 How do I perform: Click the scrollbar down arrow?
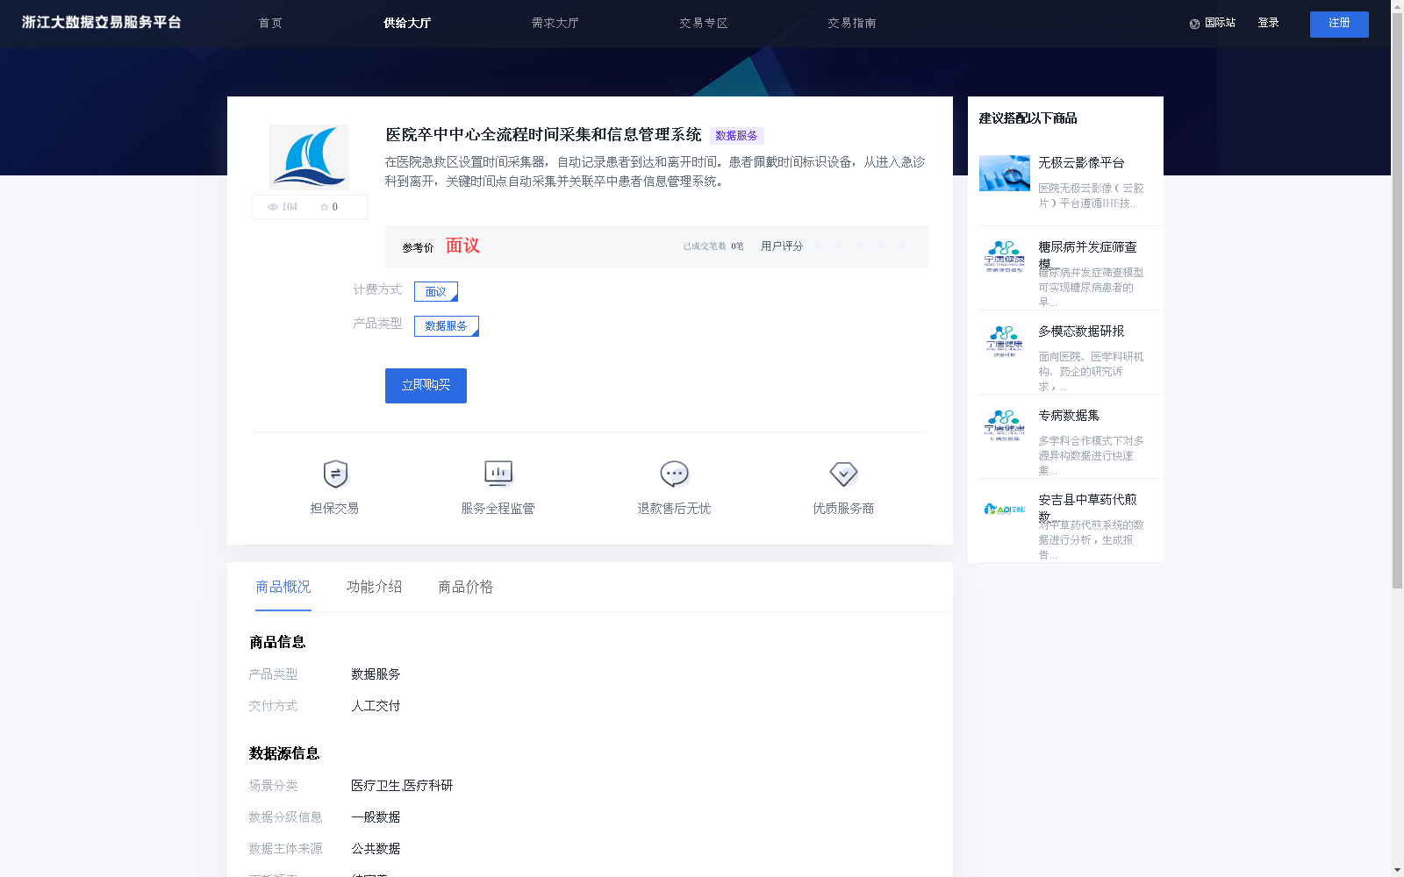pos(1397,871)
